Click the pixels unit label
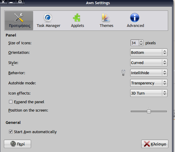The width and height of the screenshot is (175, 152). click(151, 43)
